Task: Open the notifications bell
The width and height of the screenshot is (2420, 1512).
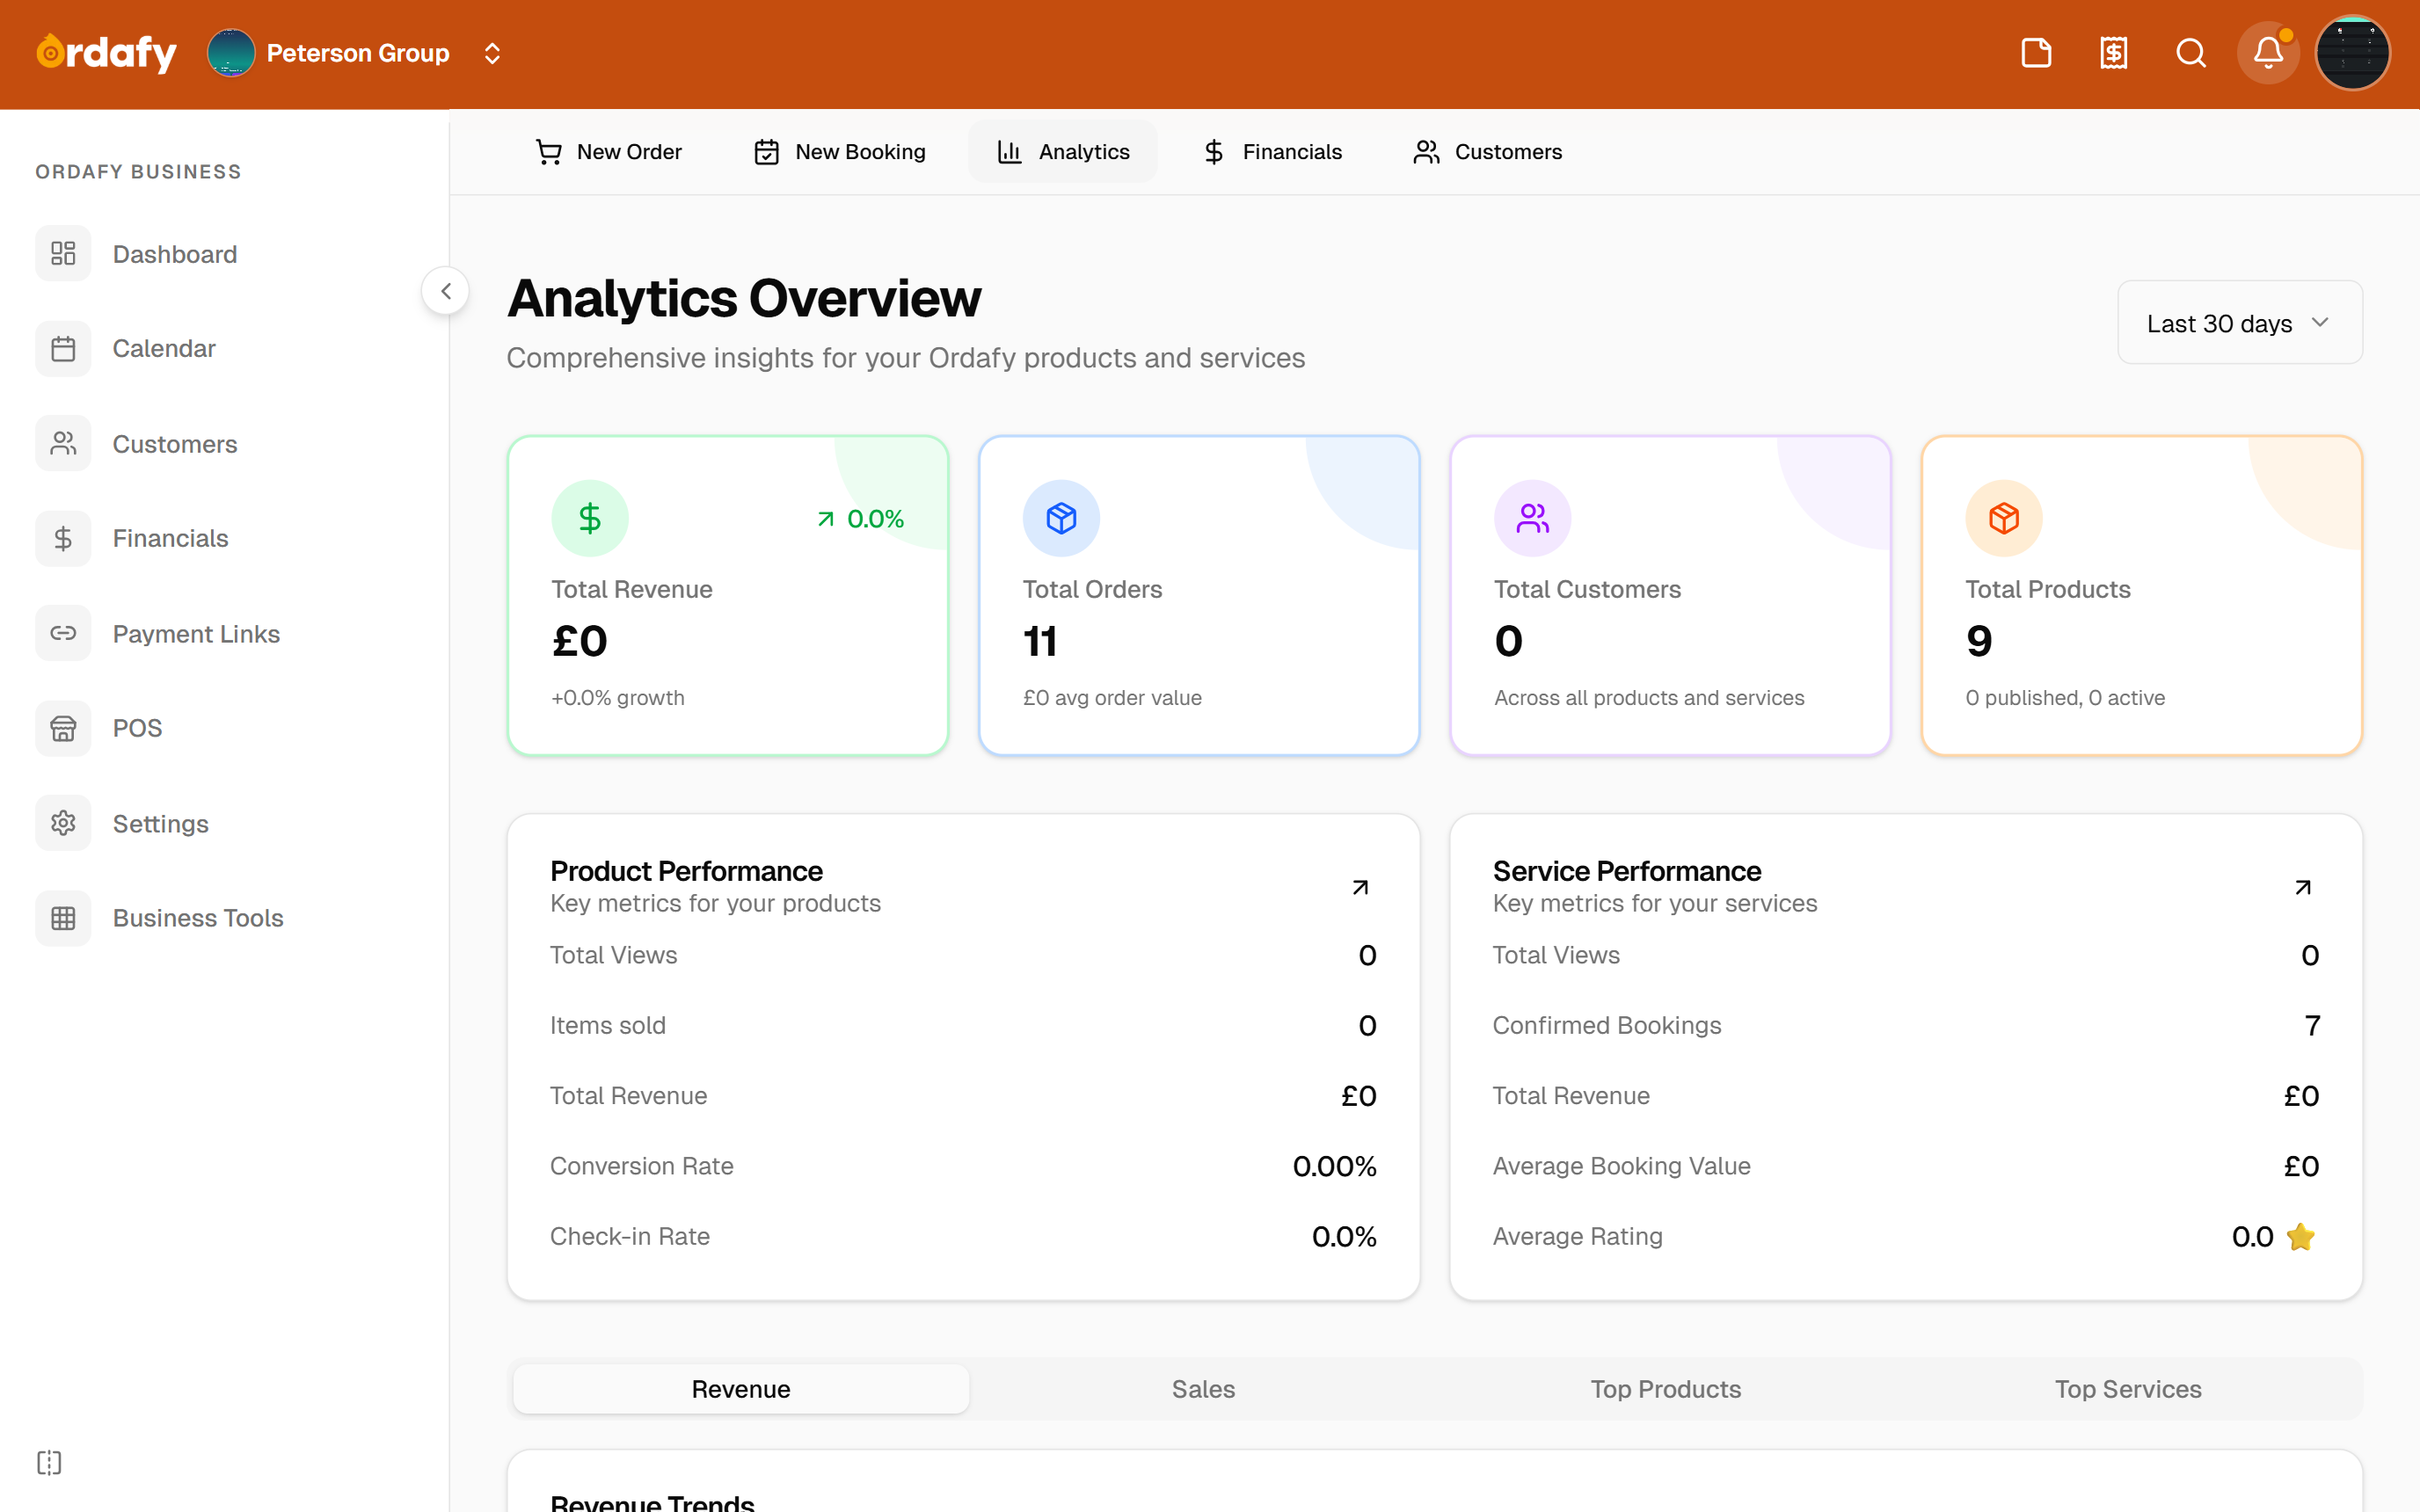Action: pyautogui.click(x=2267, y=53)
